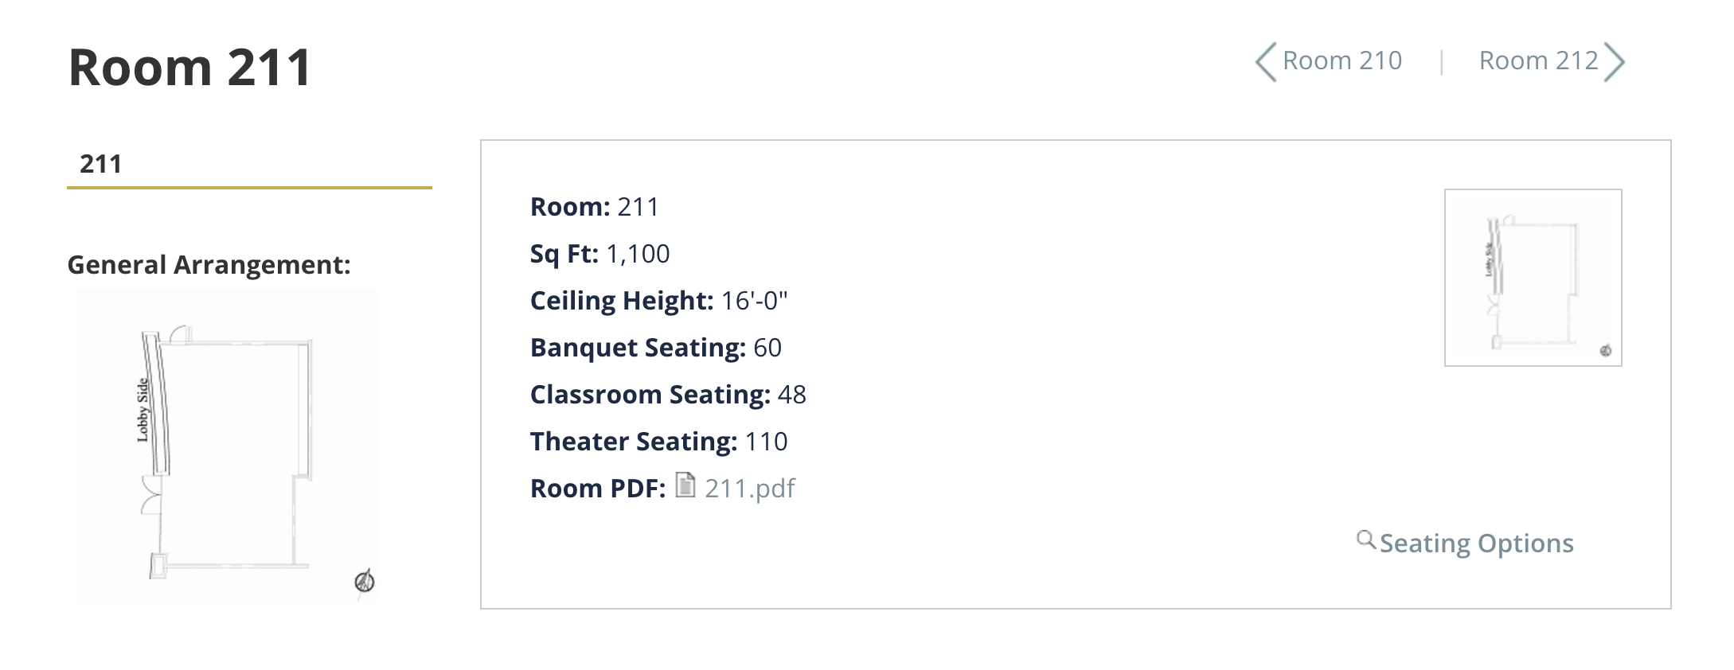The height and width of the screenshot is (670, 1734).
Task: Click the Banquet Seating line
Action: 655,348
